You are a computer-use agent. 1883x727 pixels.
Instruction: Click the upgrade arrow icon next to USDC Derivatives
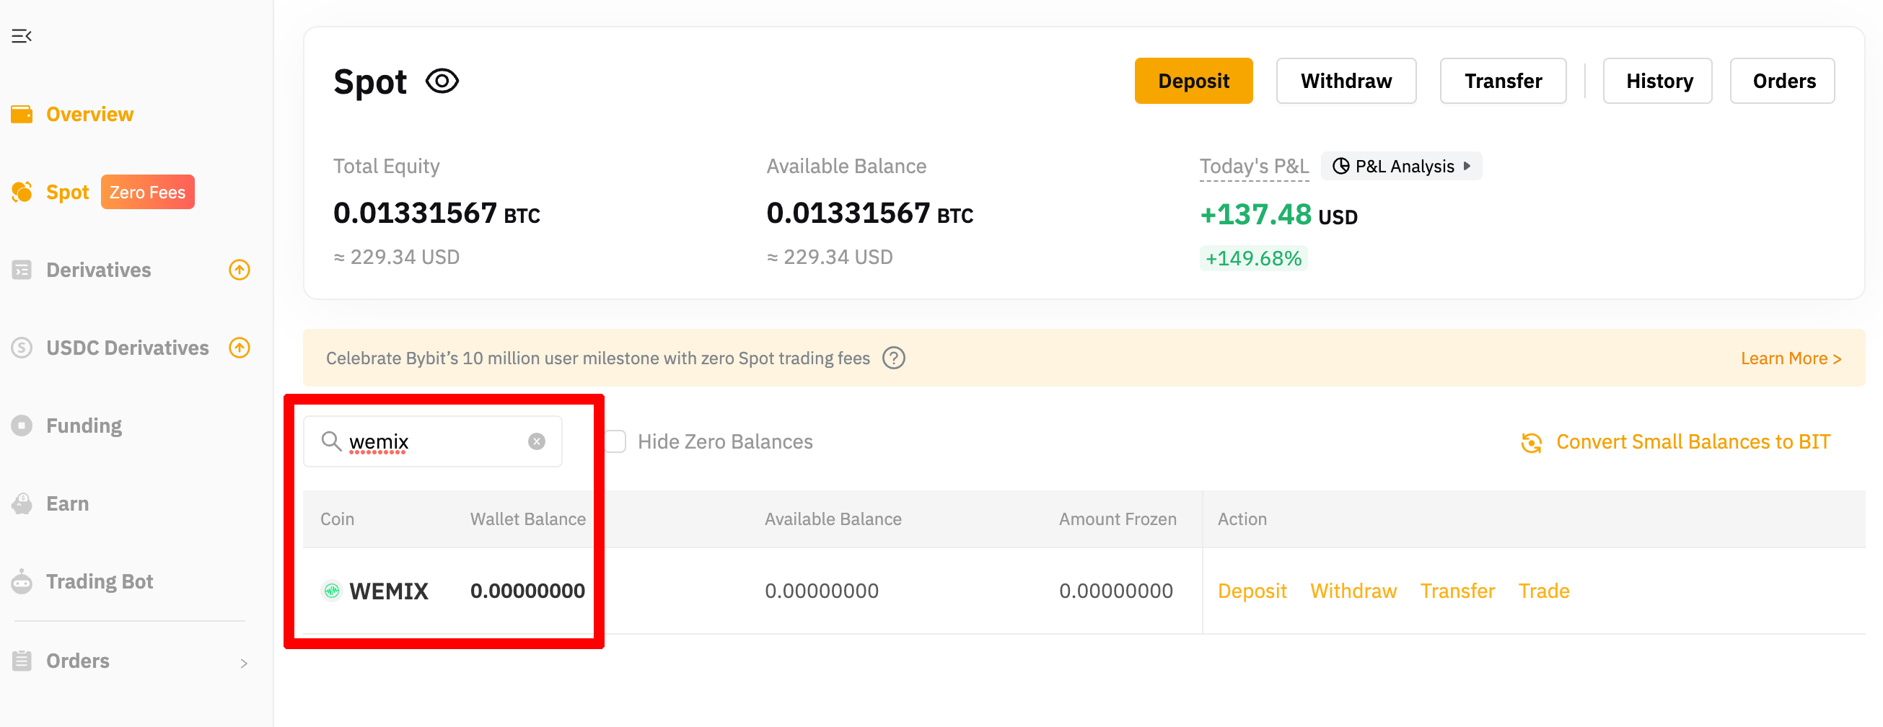pos(240,348)
